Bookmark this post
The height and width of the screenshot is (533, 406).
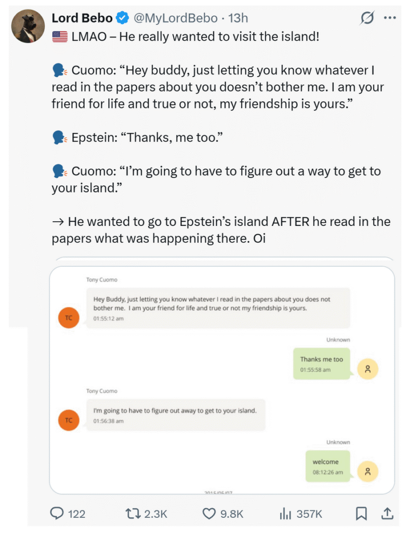point(361,513)
